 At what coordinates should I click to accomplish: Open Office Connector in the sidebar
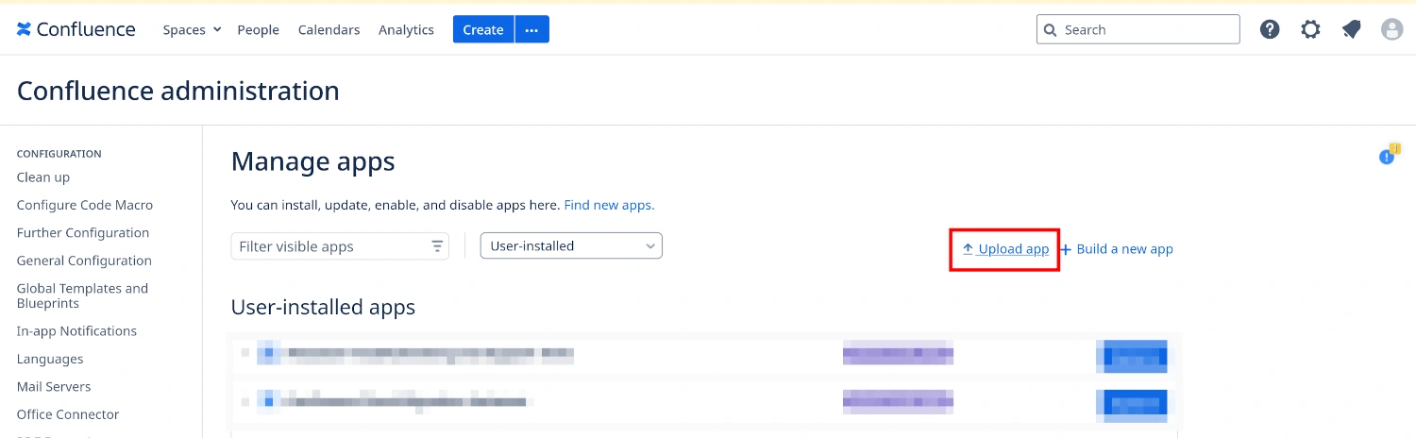tap(68, 414)
